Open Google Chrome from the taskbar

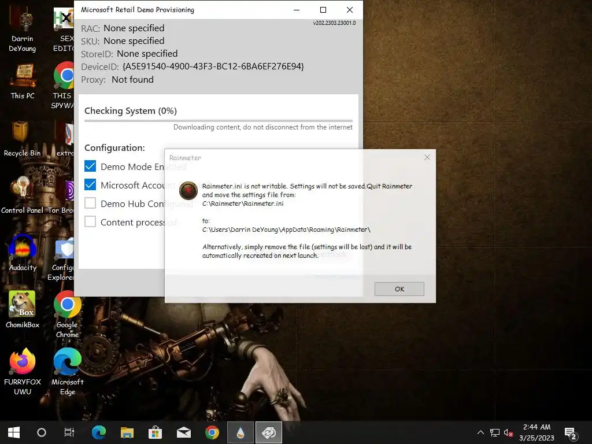[212, 432]
